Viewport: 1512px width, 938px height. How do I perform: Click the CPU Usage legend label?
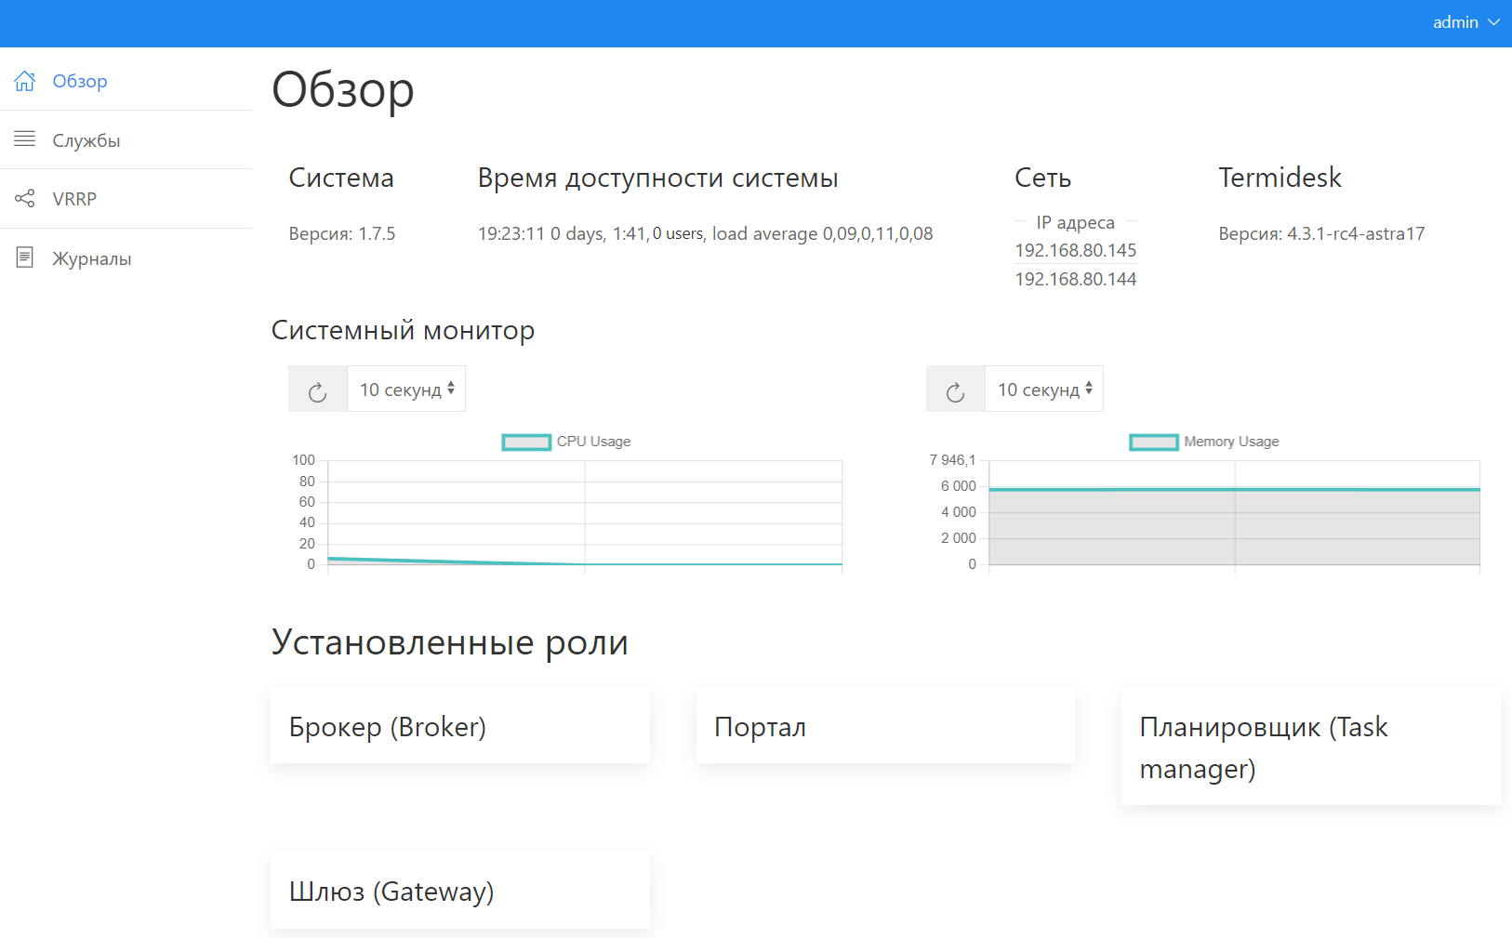point(593,442)
